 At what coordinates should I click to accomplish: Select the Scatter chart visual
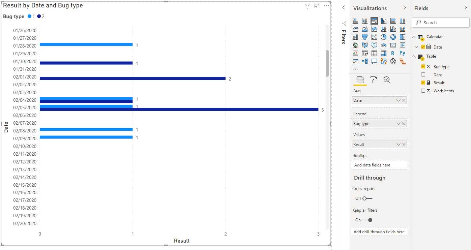click(x=374, y=37)
